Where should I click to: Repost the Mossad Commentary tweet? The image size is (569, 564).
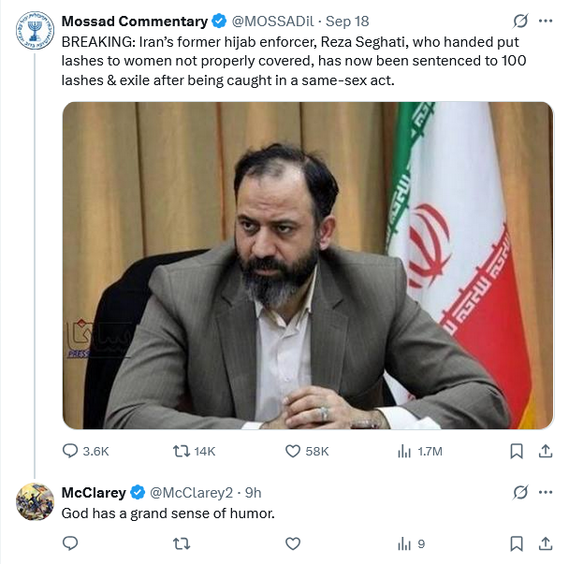182,451
